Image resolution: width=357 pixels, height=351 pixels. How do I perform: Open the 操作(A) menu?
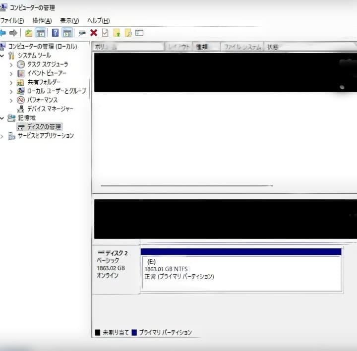coord(42,20)
